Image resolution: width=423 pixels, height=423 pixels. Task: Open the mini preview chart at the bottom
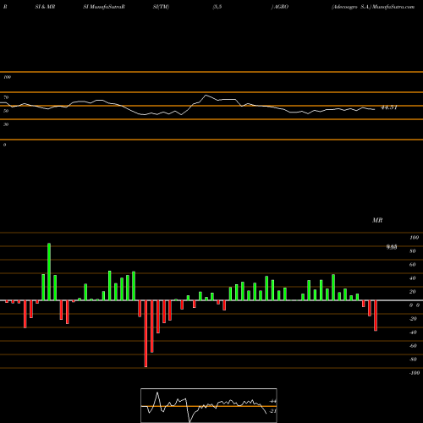[x=209, y=405]
